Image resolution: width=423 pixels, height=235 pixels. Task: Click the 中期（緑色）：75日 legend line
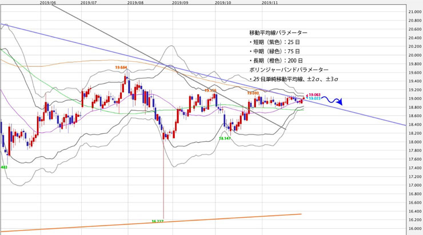point(274,51)
